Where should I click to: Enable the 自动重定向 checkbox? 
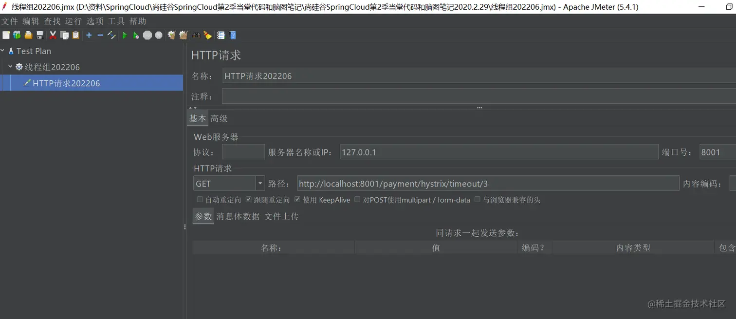[200, 200]
